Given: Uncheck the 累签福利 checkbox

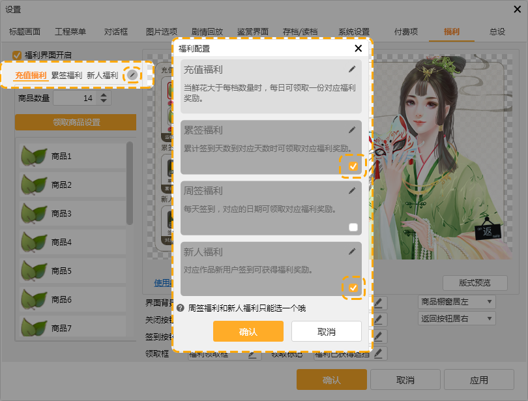Looking at the screenshot, I should [x=353, y=166].
